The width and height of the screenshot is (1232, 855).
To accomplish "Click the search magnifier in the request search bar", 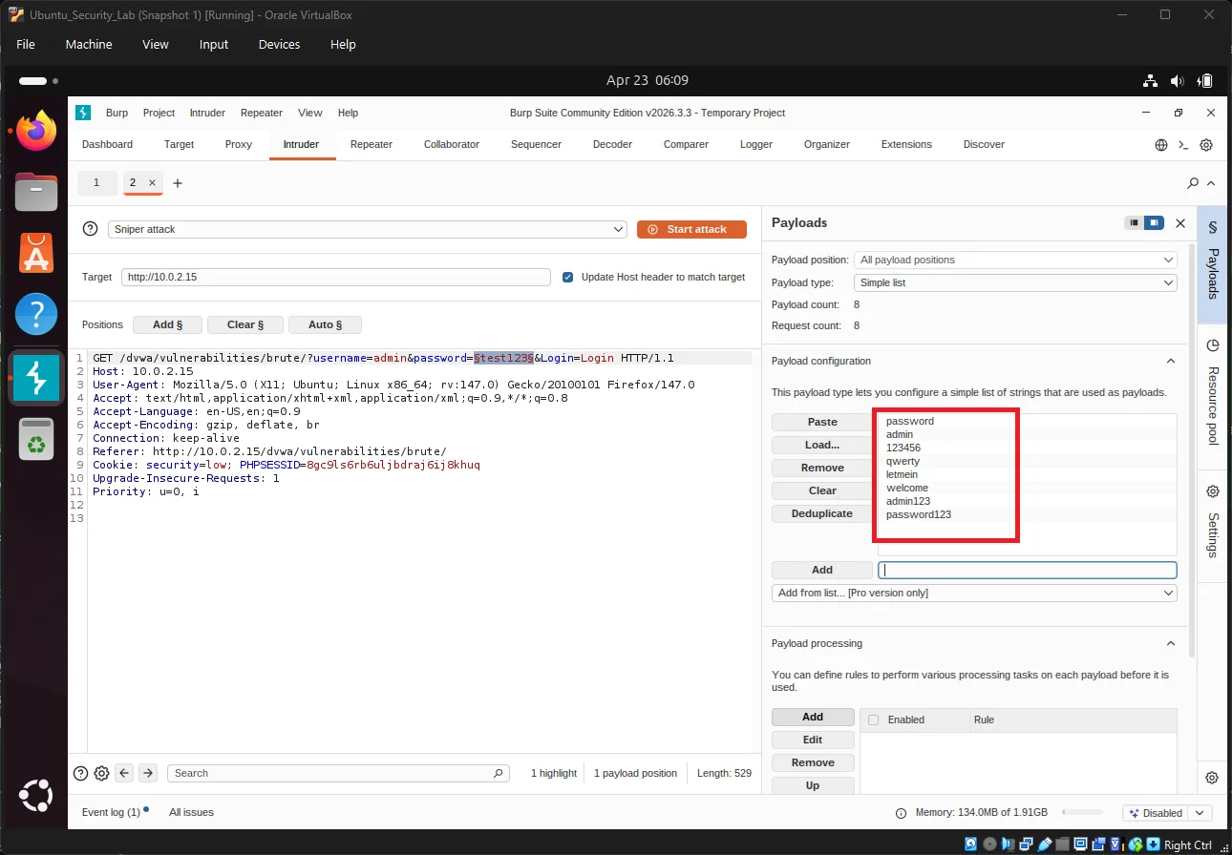I will tap(499, 773).
